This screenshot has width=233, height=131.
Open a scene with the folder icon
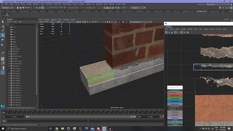[x=20, y=8]
